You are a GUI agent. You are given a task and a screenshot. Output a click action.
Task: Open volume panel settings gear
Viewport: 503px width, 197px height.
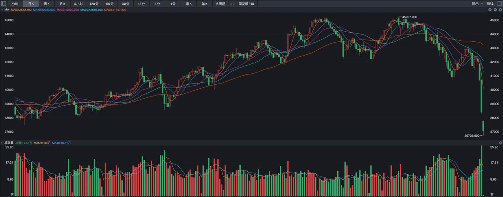click(500, 143)
